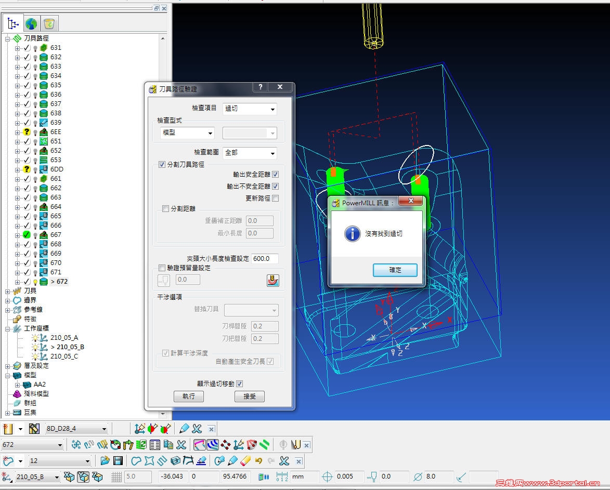Open the recycle bin tab in explorer
The image size is (610, 490).
coord(49,23)
